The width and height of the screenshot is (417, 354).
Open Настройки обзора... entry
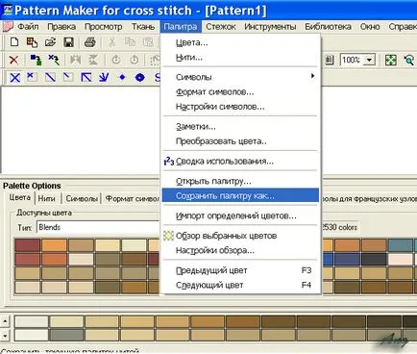(x=240, y=250)
